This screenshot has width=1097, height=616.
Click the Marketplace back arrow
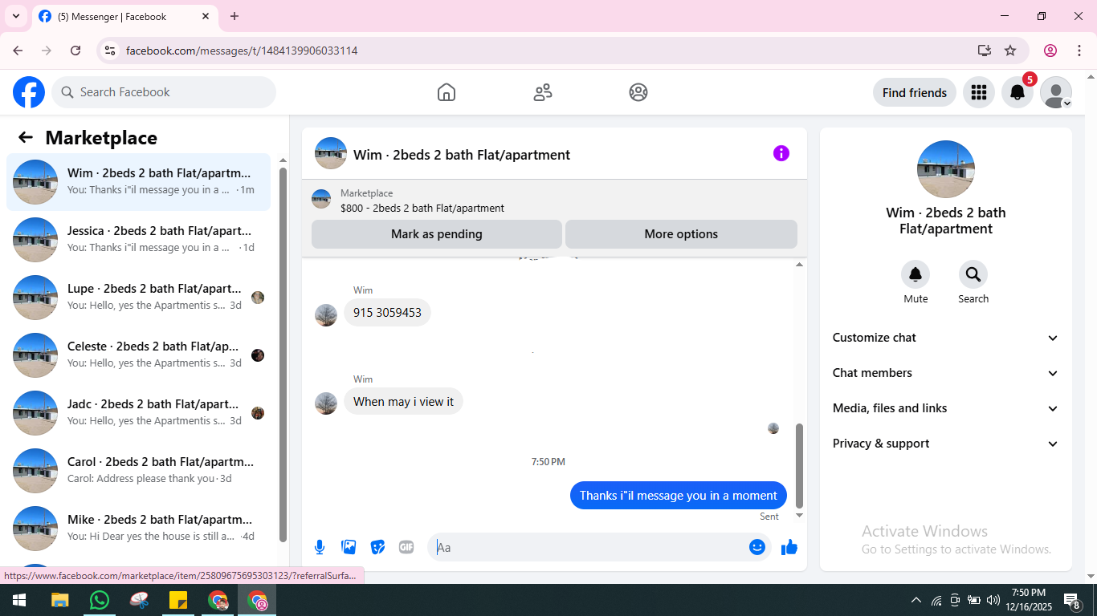(x=26, y=137)
